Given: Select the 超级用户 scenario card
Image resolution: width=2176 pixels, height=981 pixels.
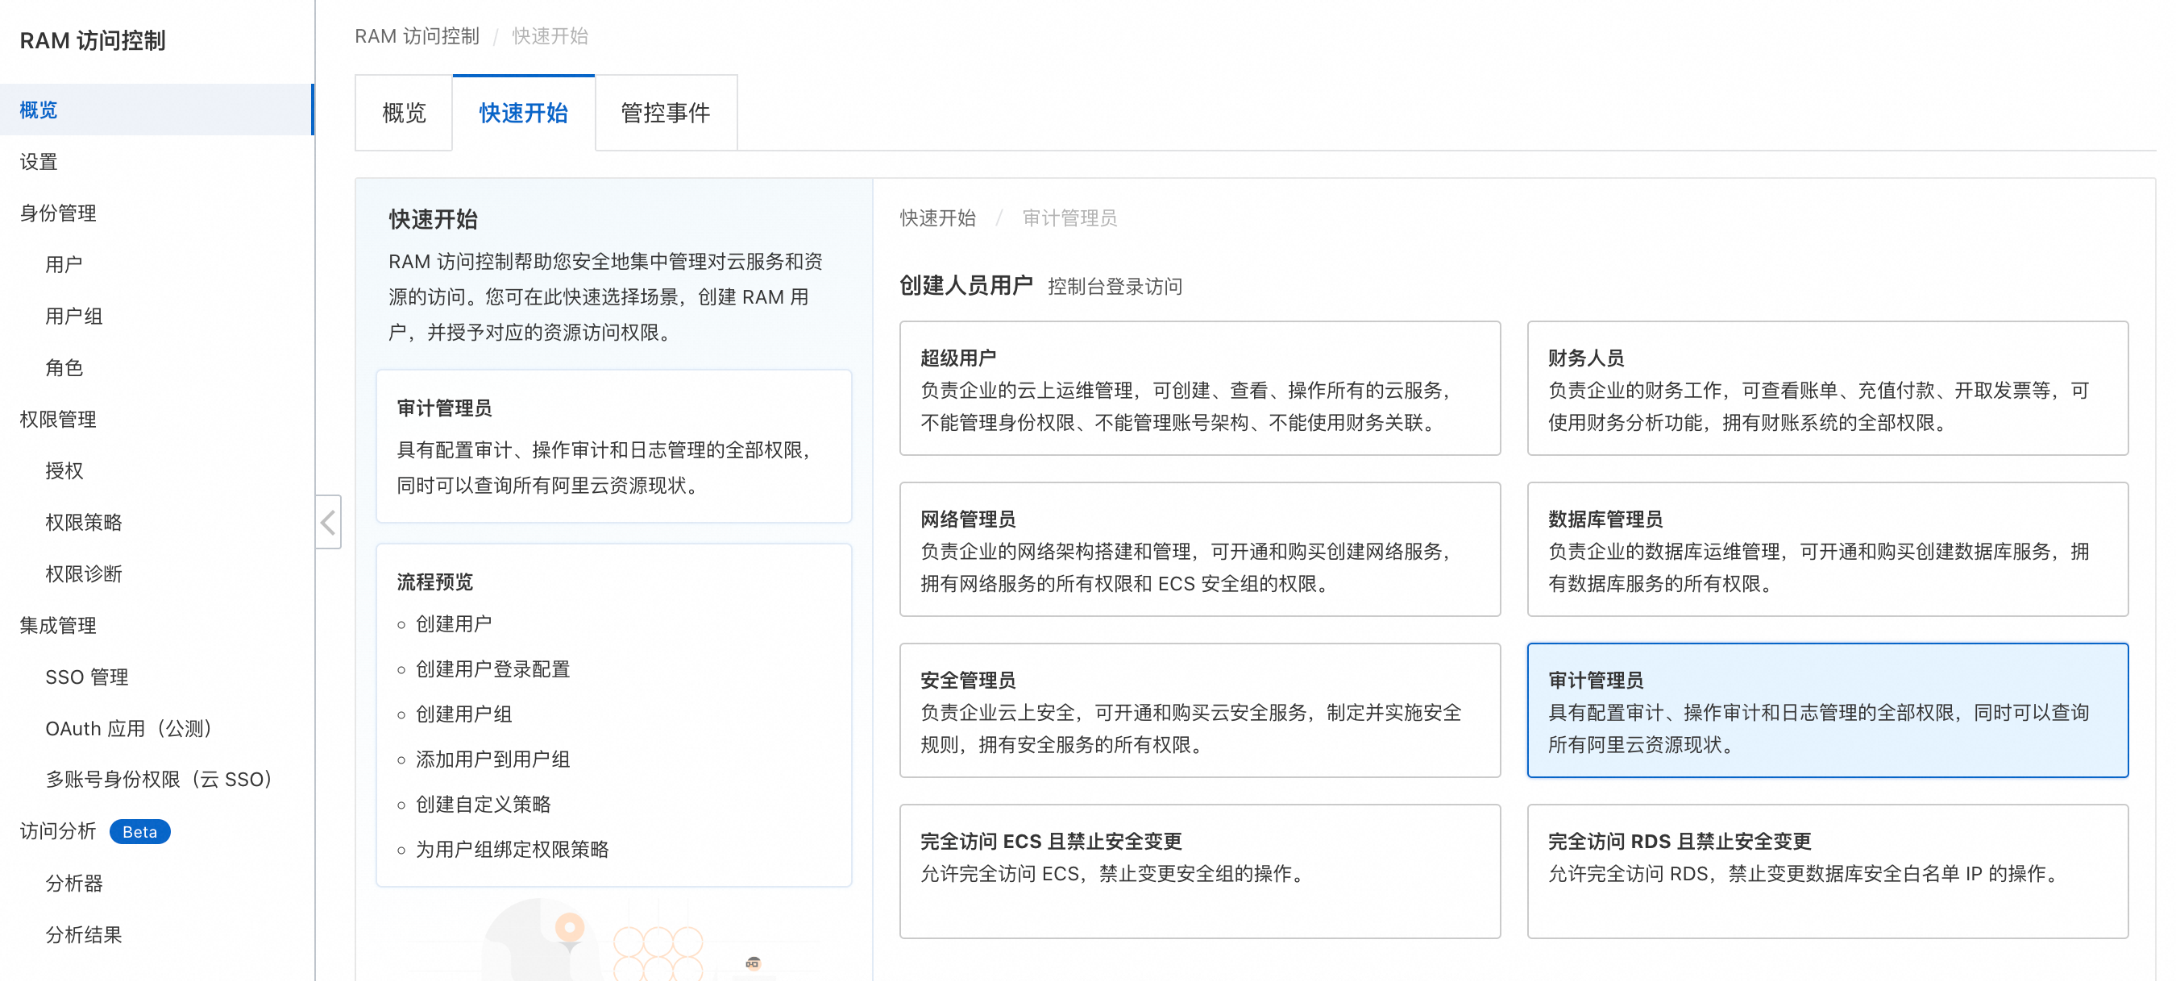Looking at the screenshot, I should [1198, 388].
